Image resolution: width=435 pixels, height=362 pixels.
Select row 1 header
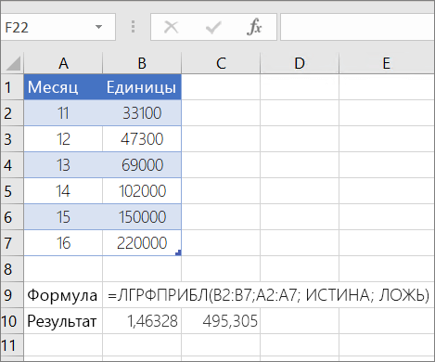[x=12, y=87]
